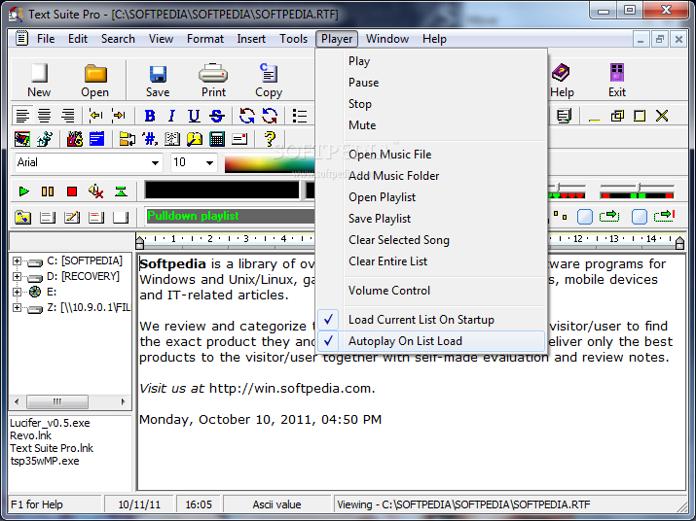Select tsp35wMP.exe in the file list
The width and height of the screenshot is (696, 521).
point(45,461)
